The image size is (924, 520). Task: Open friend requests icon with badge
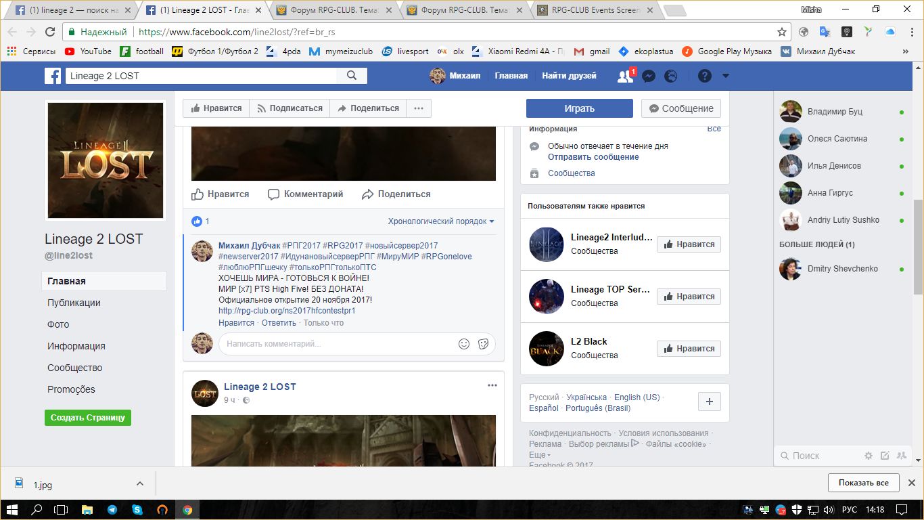click(626, 76)
